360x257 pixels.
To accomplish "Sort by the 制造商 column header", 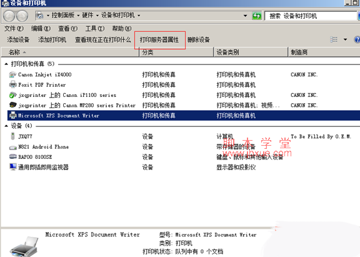I will (x=324, y=52).
